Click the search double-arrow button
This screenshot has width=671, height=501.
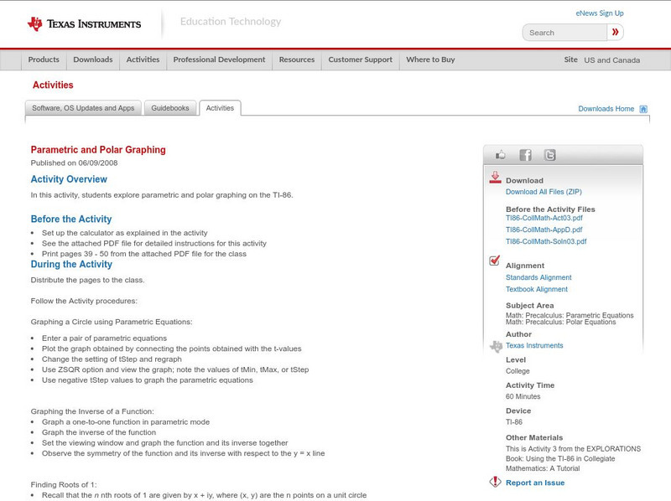coord(614,32)
